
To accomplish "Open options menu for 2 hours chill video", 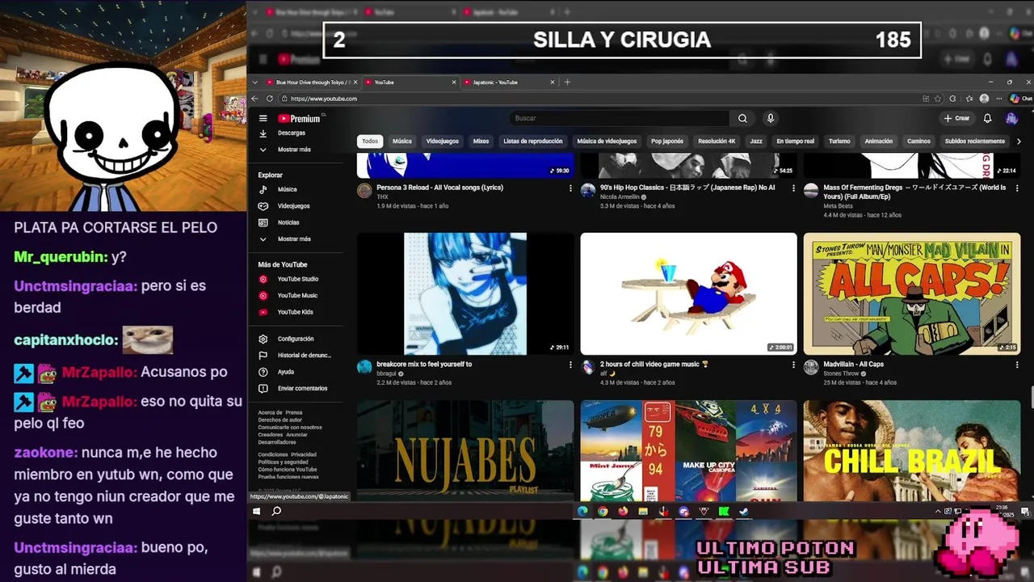I will 793,365.
